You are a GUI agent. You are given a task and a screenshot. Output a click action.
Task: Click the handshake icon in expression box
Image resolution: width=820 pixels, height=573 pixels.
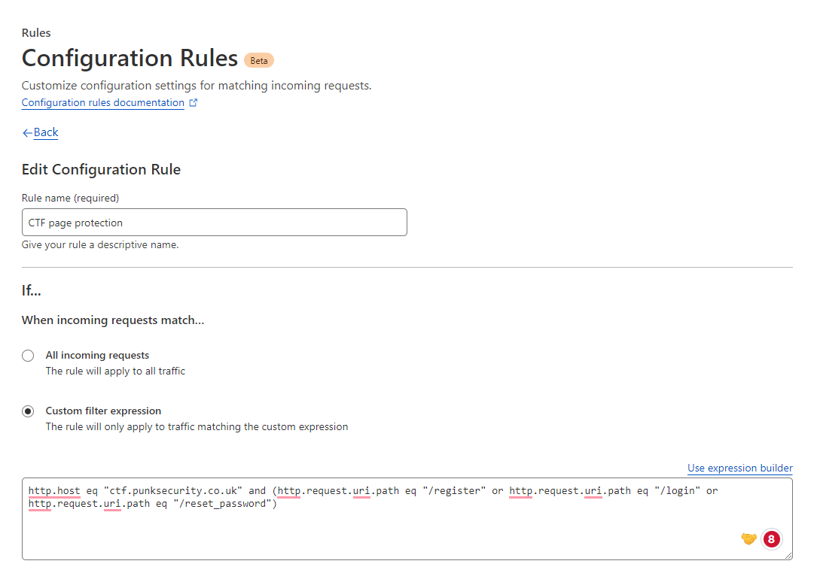[x=748, y=538]
